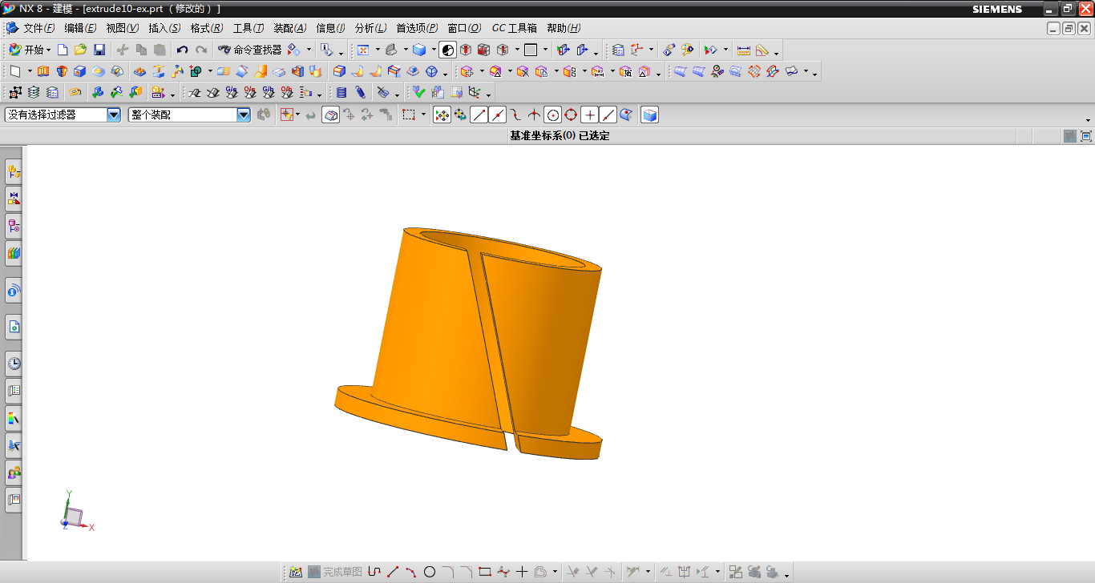The height and width of the screenshot is (583, 1095).
Task: Open the Reuse Library sidebar tab
Action: point(14,253)
